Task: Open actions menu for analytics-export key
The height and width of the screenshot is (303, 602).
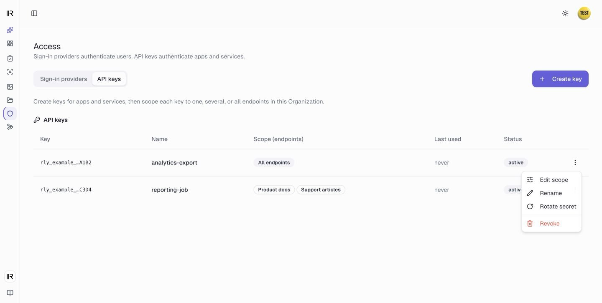Action: coord(575,163)
